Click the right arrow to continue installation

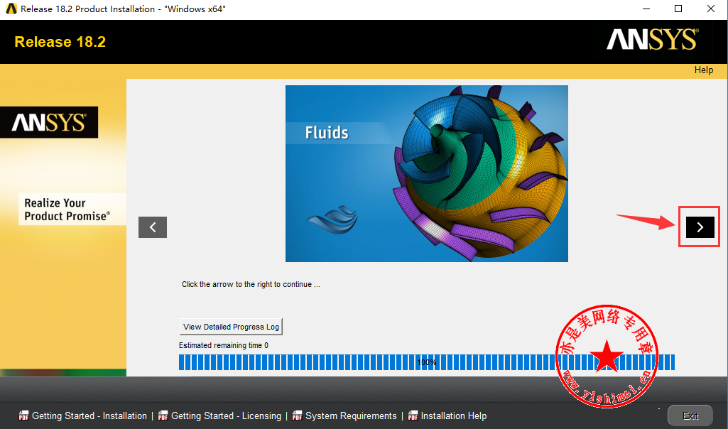[x=700, y=227]
